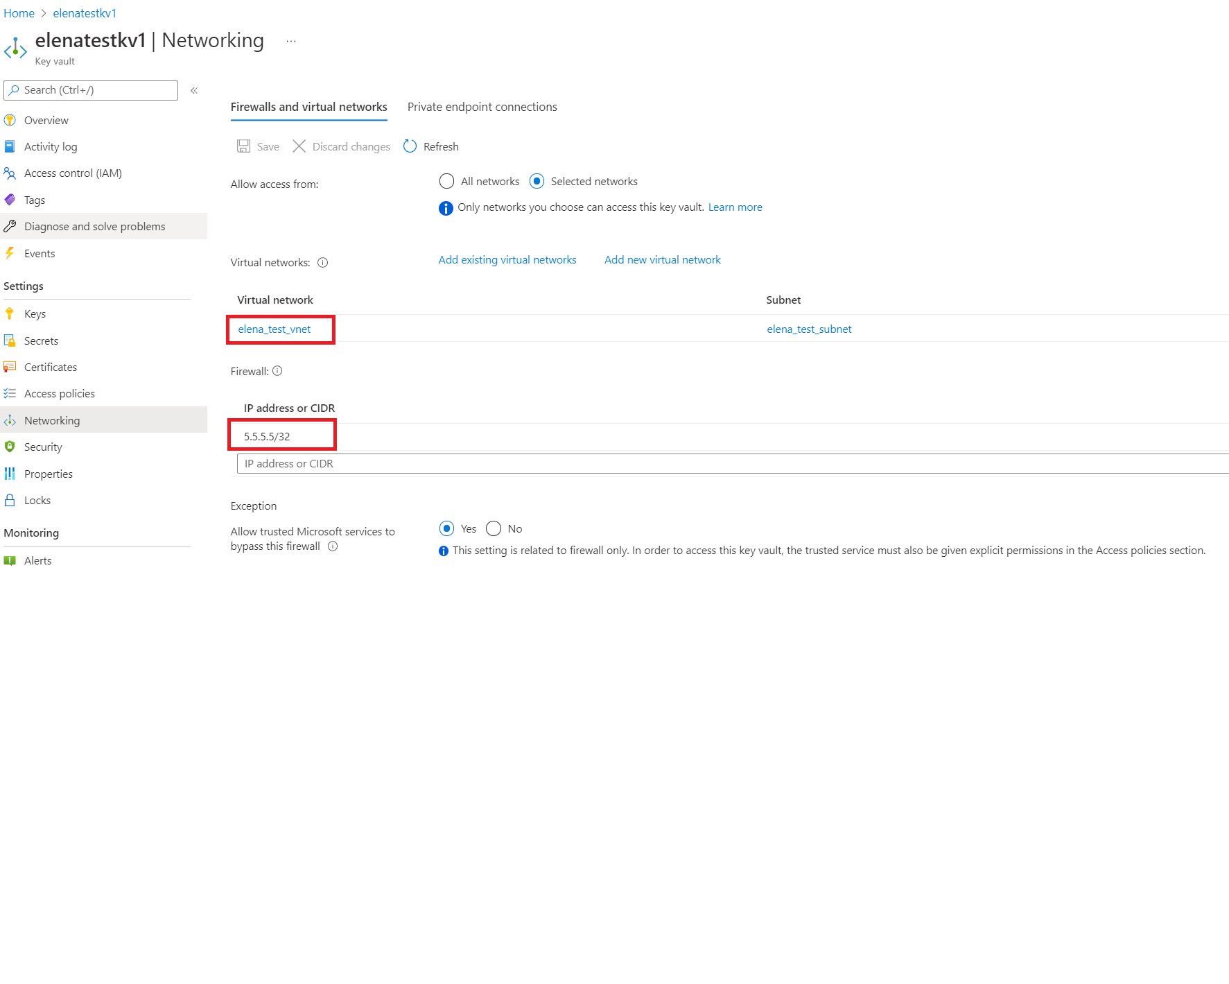The height and width of the screenshot is (984, 1229).
Task: Open the Events section
Action: [40, 253]
